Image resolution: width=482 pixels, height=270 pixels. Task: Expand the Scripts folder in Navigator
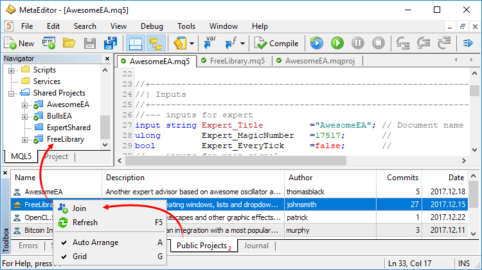pyautogui.click(x=11, y=71)
